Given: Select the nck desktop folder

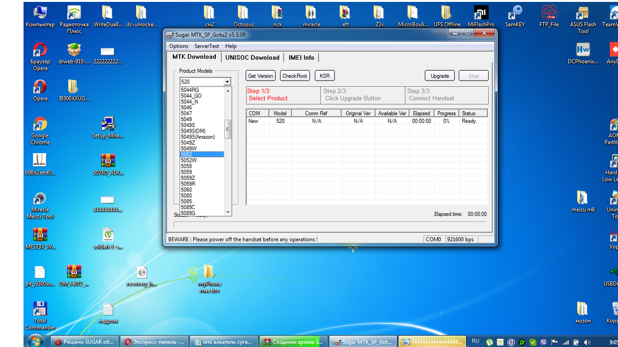Looking at the screenshot, I should click(x=277, y=16).
